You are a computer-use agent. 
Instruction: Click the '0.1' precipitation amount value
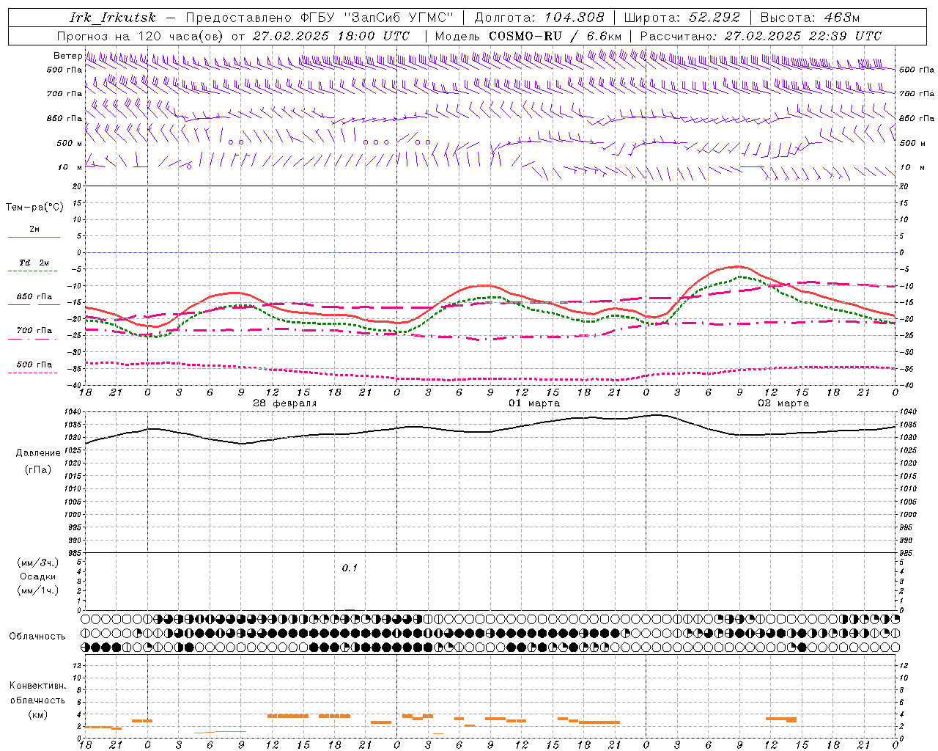(x=350, y=568)
